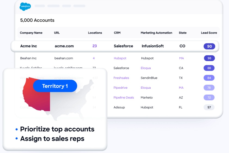Click the Freshsales CRM link

(x=121, y=78)
